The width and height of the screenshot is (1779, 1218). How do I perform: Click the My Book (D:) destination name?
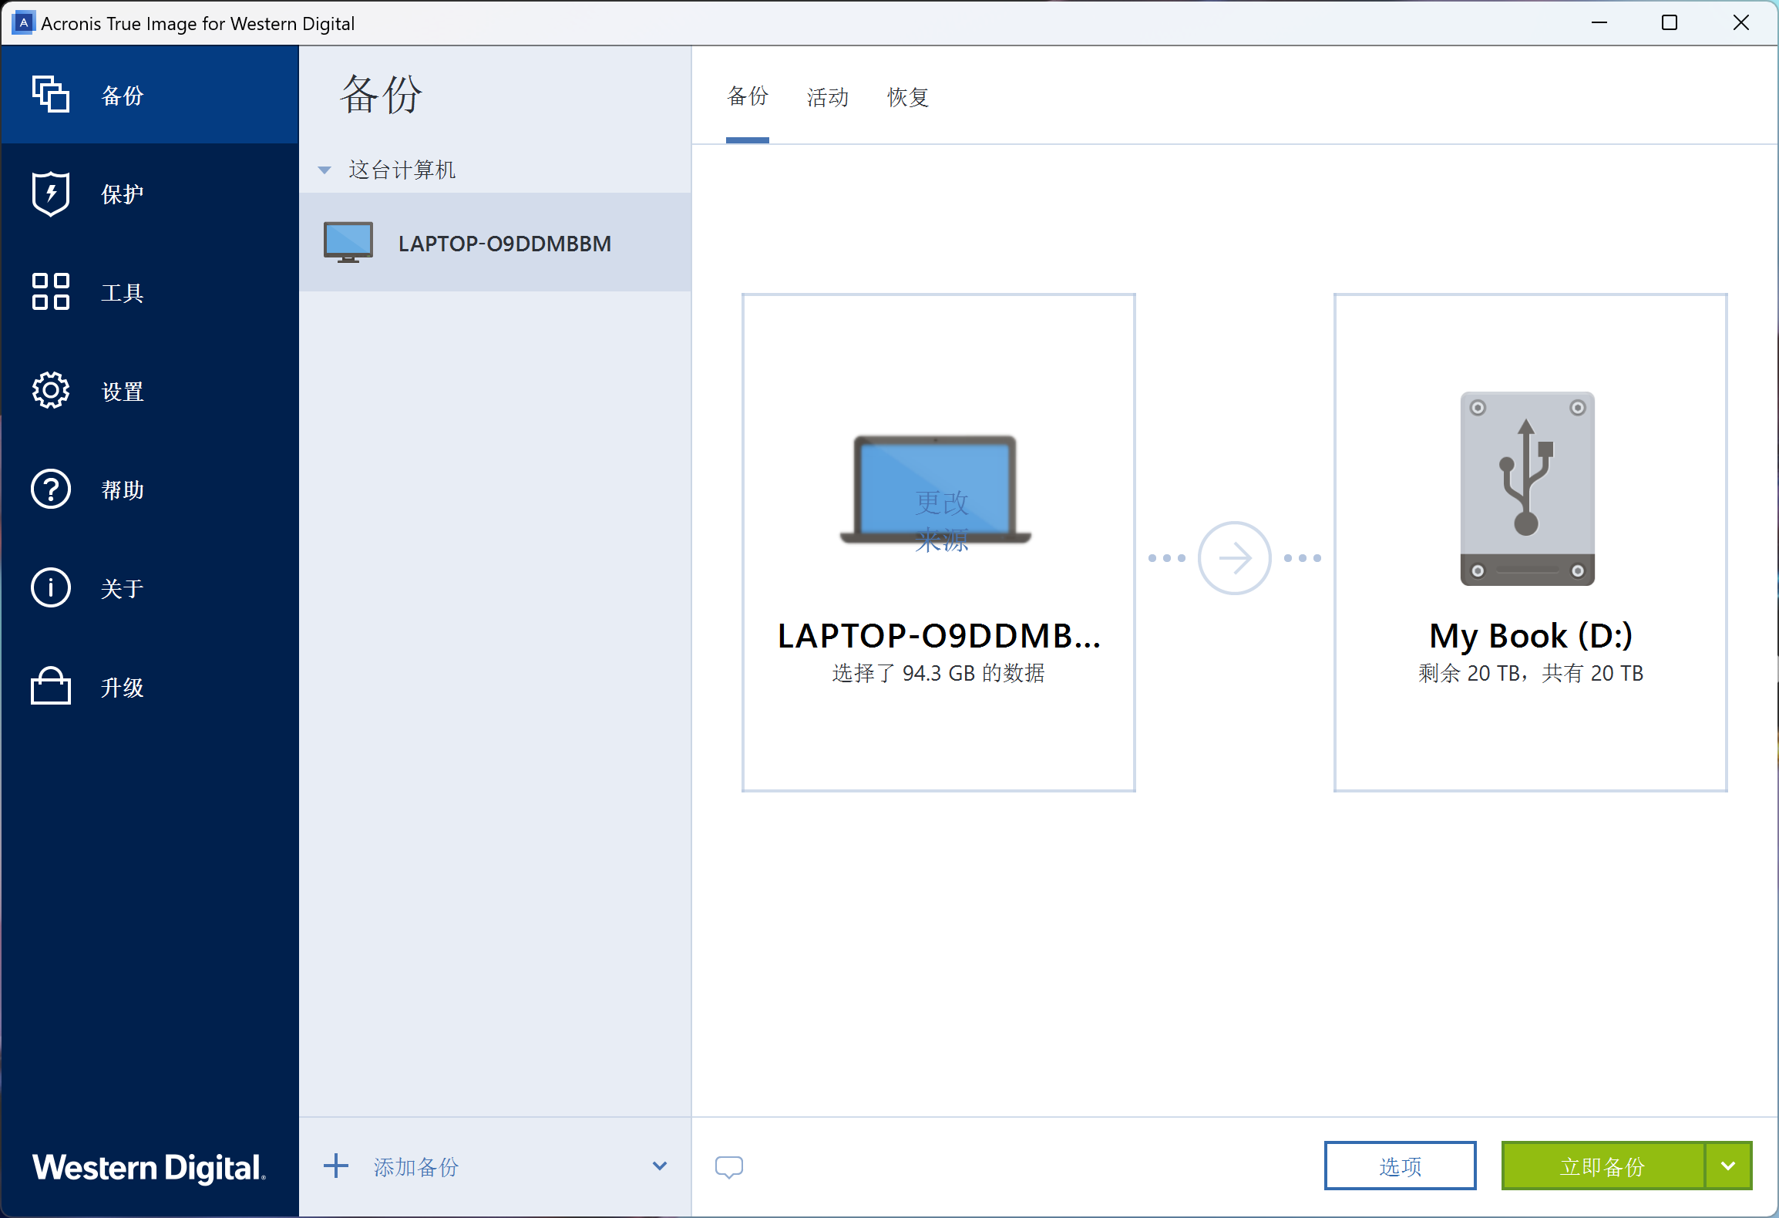click(1531, 636)
